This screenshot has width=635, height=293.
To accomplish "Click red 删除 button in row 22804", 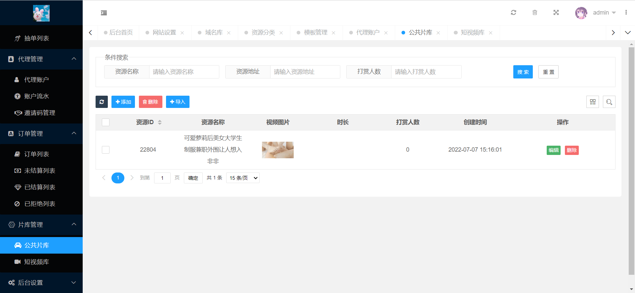I will (x=572, y=150).
